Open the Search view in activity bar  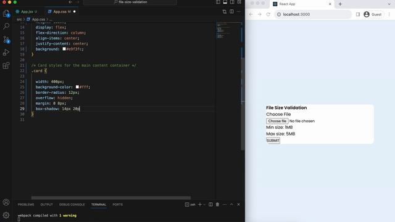(x=6, y=26)
